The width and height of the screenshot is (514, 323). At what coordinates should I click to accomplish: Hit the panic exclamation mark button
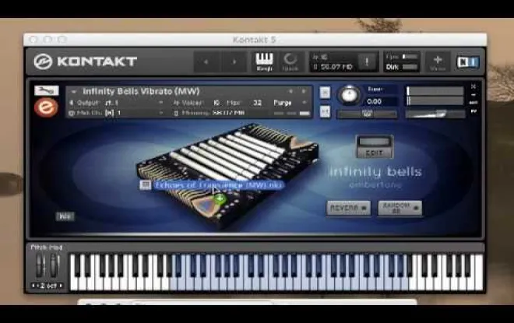[x=367, y=61]
